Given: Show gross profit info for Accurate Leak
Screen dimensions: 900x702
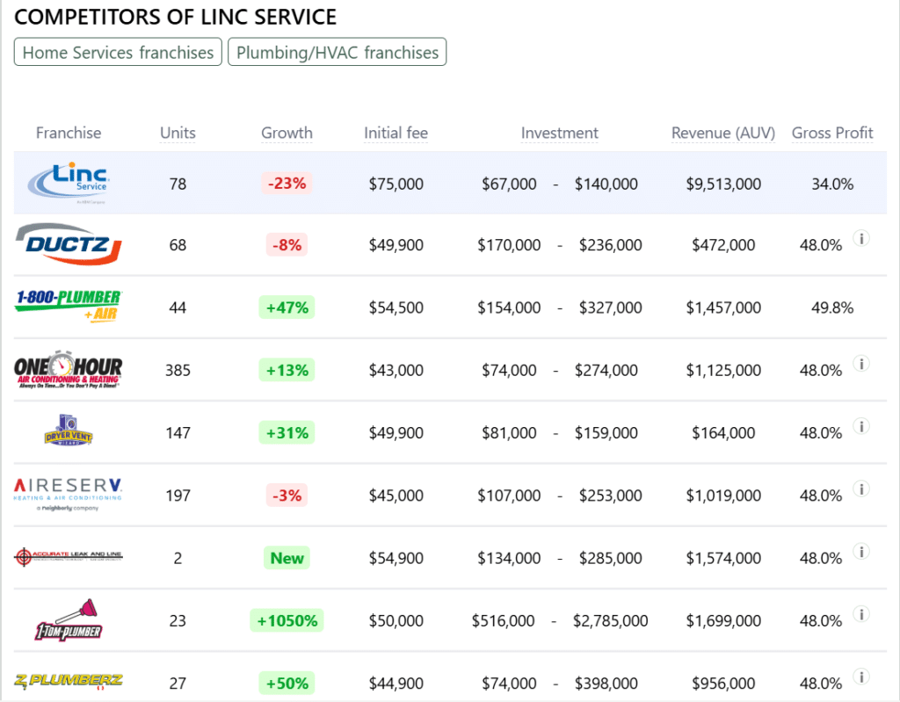Looking at the screenshot, I should 861,551.
